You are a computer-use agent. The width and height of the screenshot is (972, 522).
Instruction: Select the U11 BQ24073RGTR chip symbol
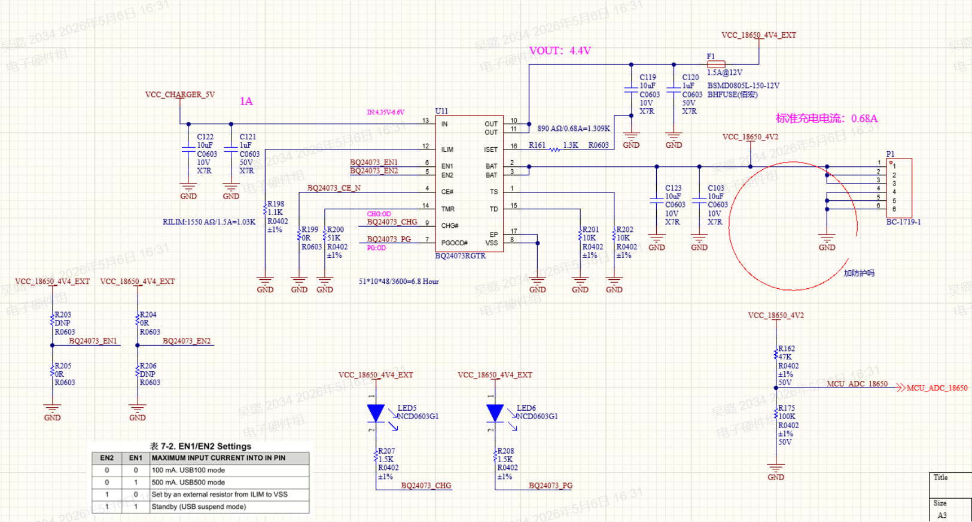click(469, 184)
